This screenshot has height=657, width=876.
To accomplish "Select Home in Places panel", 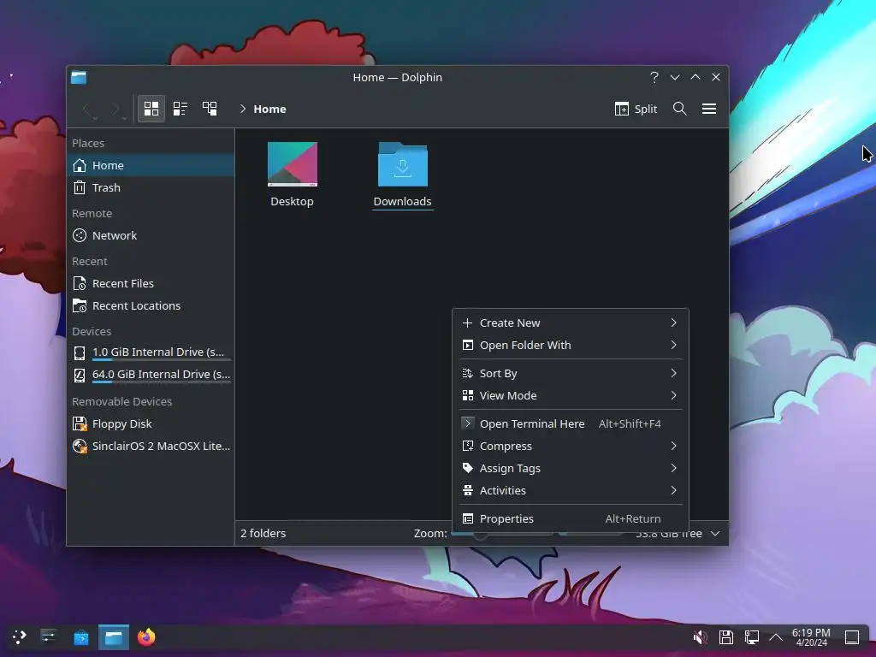I will coord(151,165).
